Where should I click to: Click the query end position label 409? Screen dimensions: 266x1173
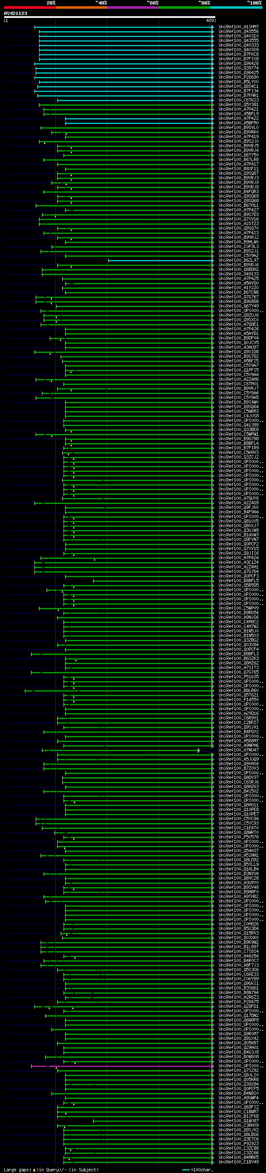coord(209,20)
